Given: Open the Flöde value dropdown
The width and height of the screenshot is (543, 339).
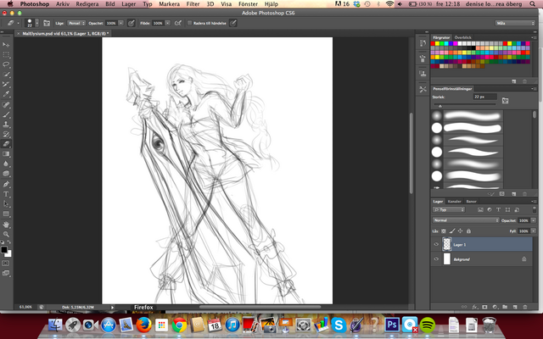Looking at the screenshot, I should pos(168,23).
